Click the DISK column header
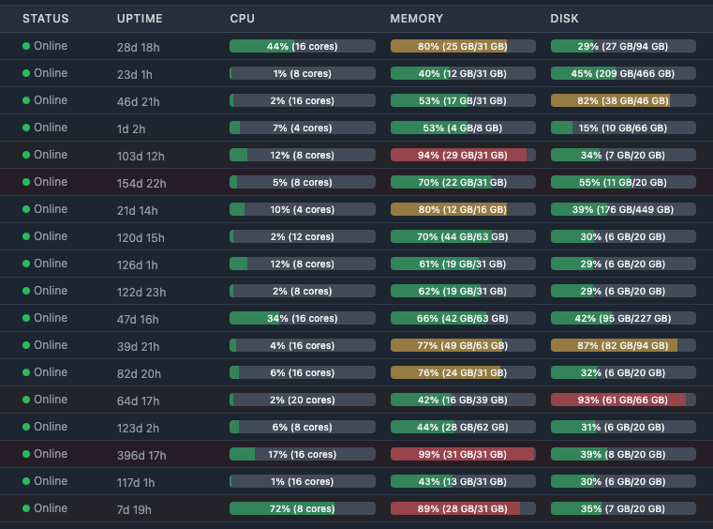 564,19
